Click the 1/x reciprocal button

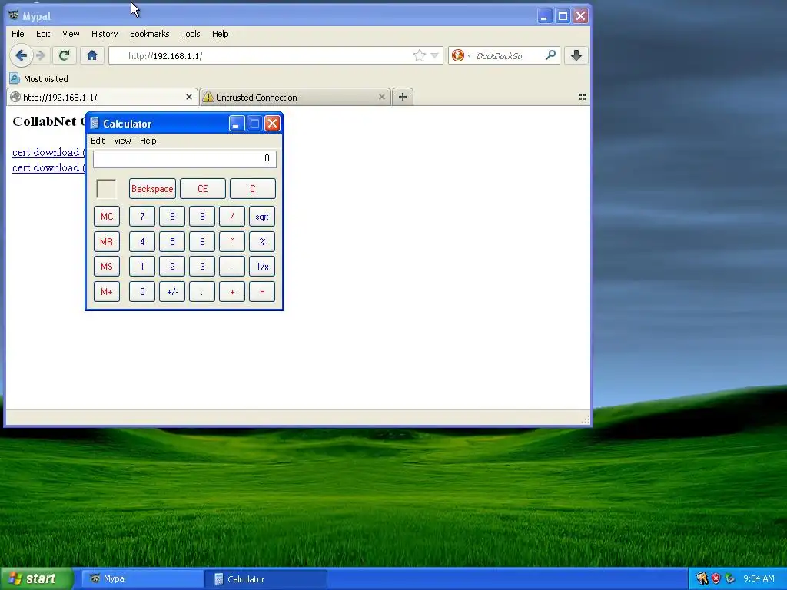click(x=262, y=267)
